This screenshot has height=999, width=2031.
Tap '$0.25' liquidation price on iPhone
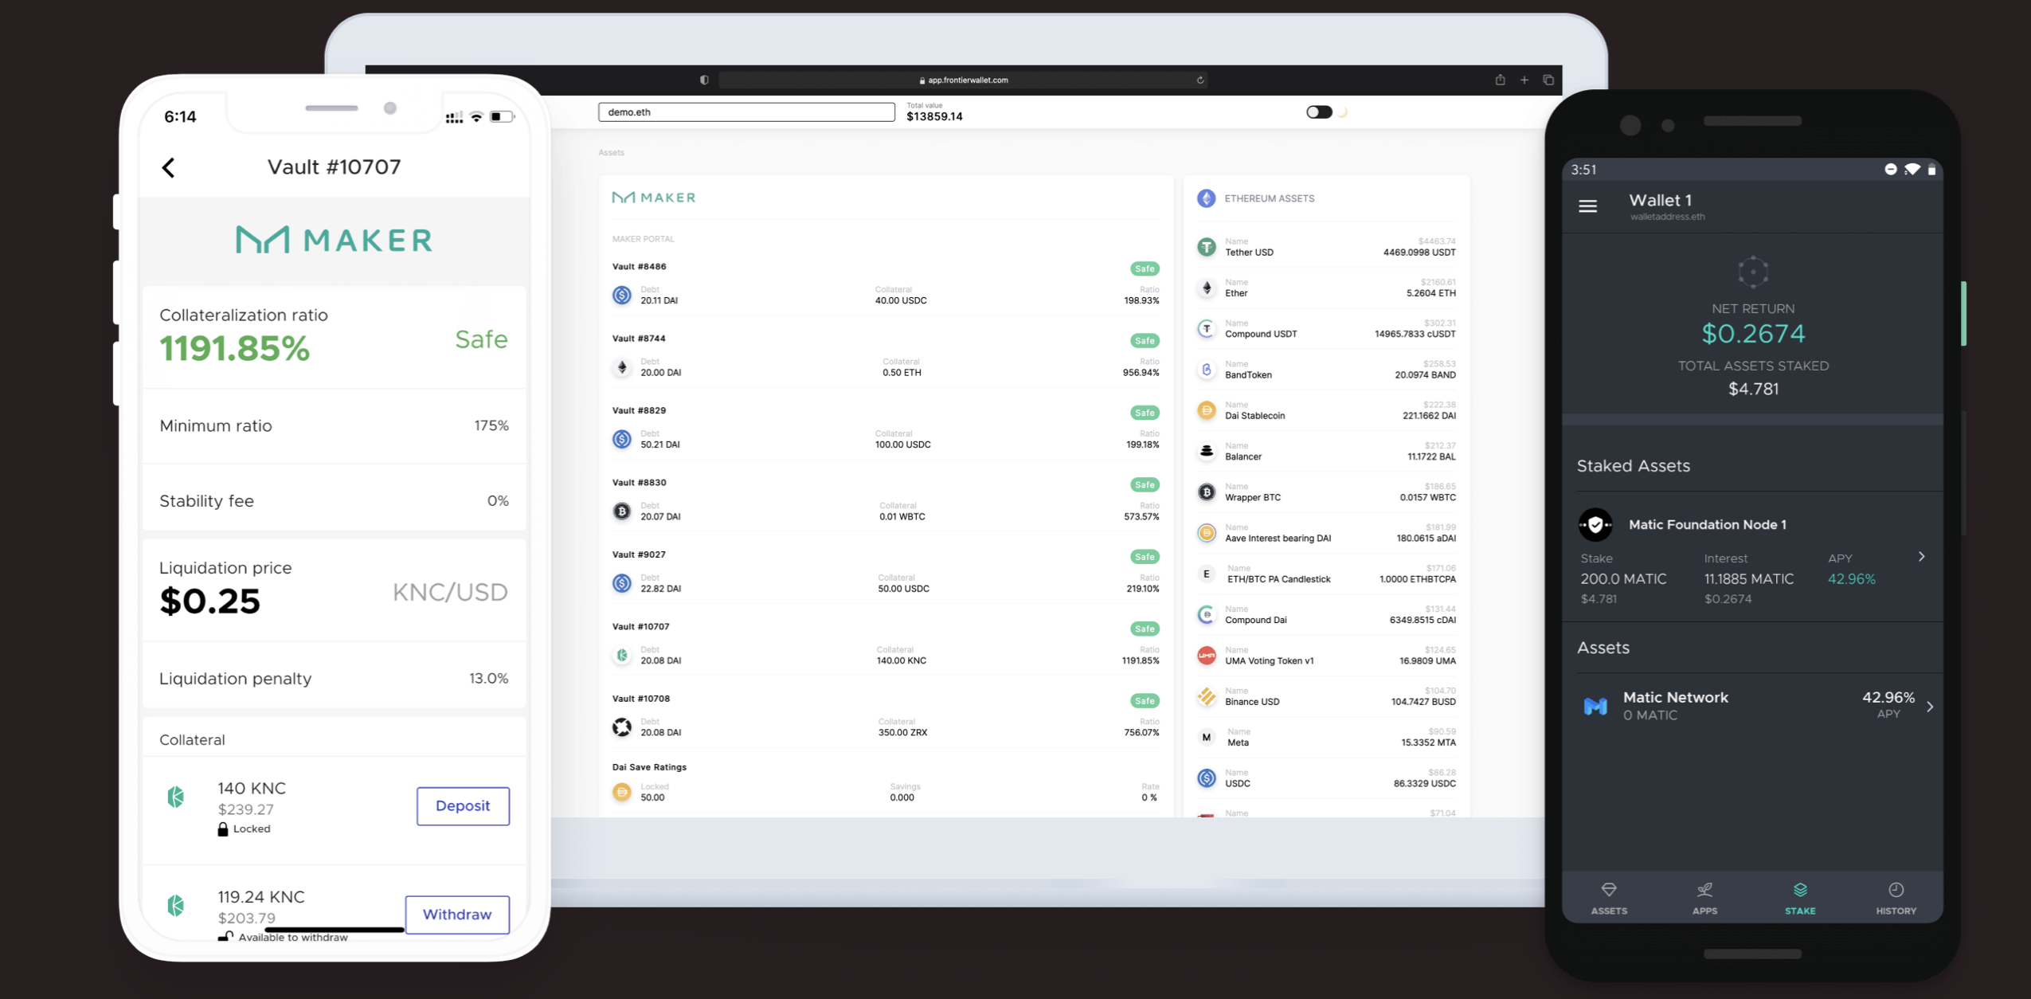(x=209, y=601)
